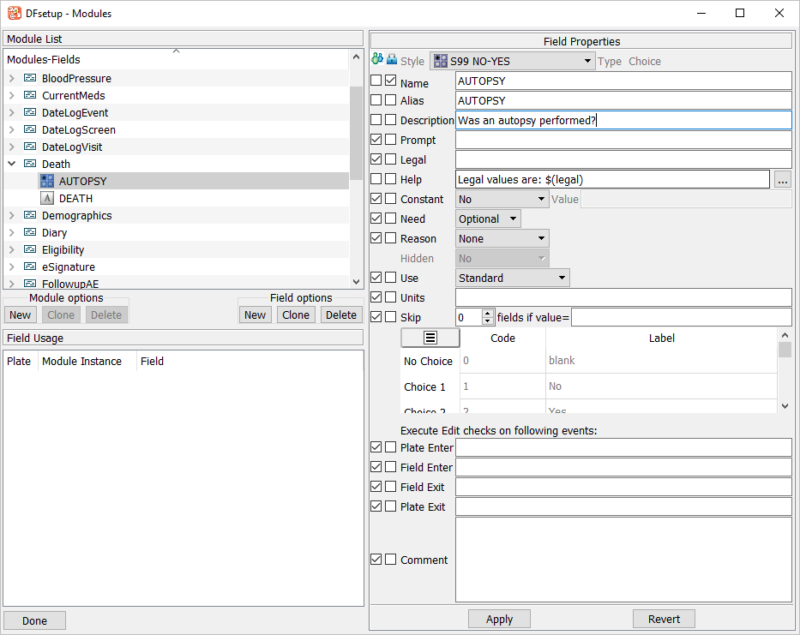Click Clone under Field options
Image resolution: width=800 pixels, height=635 pixels.
296,315
